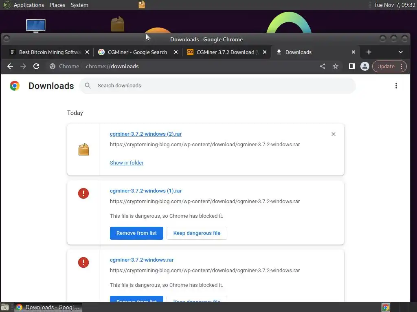
Task: Click the archive launcher icon in top panel
Action: pos(142,4)
